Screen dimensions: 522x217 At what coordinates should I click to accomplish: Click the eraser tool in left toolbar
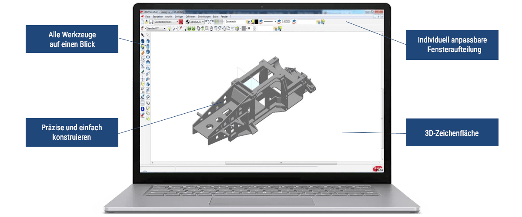142,115
